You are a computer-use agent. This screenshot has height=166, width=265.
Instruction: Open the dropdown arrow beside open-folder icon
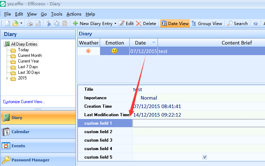(x=21, y=24)
